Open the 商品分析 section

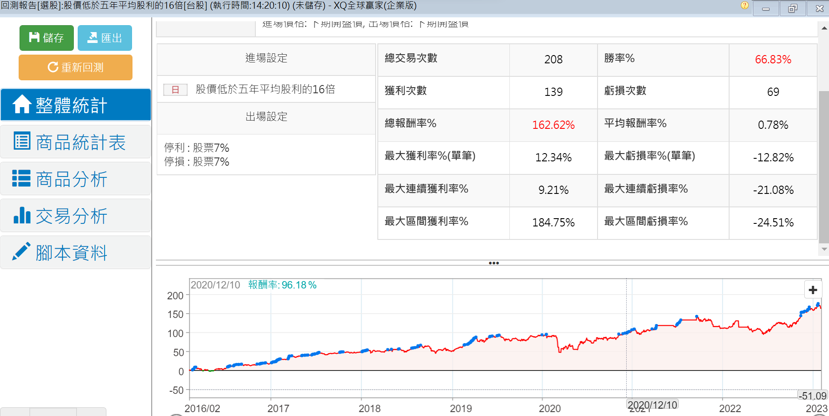point(76,179)
